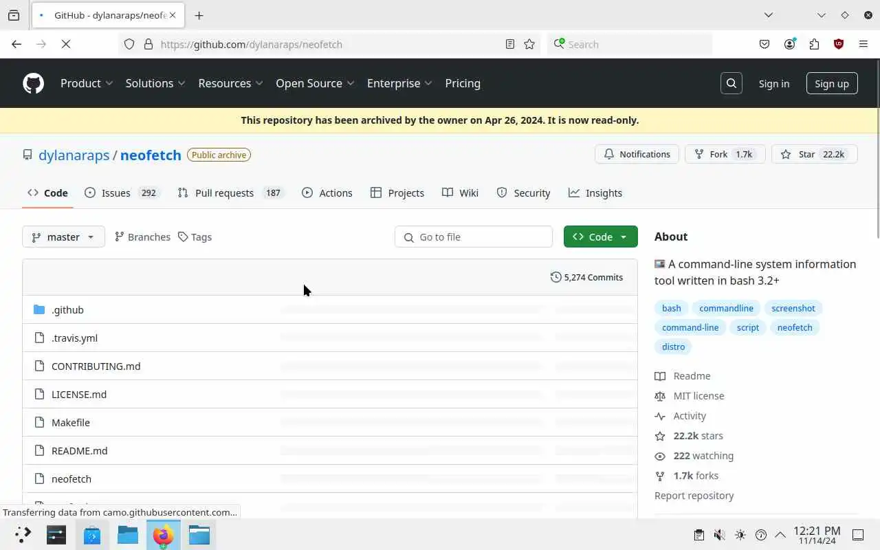880x550 pixels.
Task: Fork the repository via Fork button
Action: 725,154
